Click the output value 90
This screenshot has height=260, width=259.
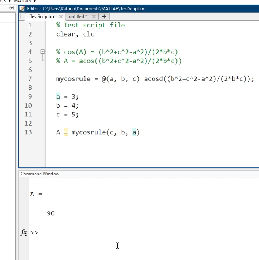pyautogui.click(x=51, y=214)
